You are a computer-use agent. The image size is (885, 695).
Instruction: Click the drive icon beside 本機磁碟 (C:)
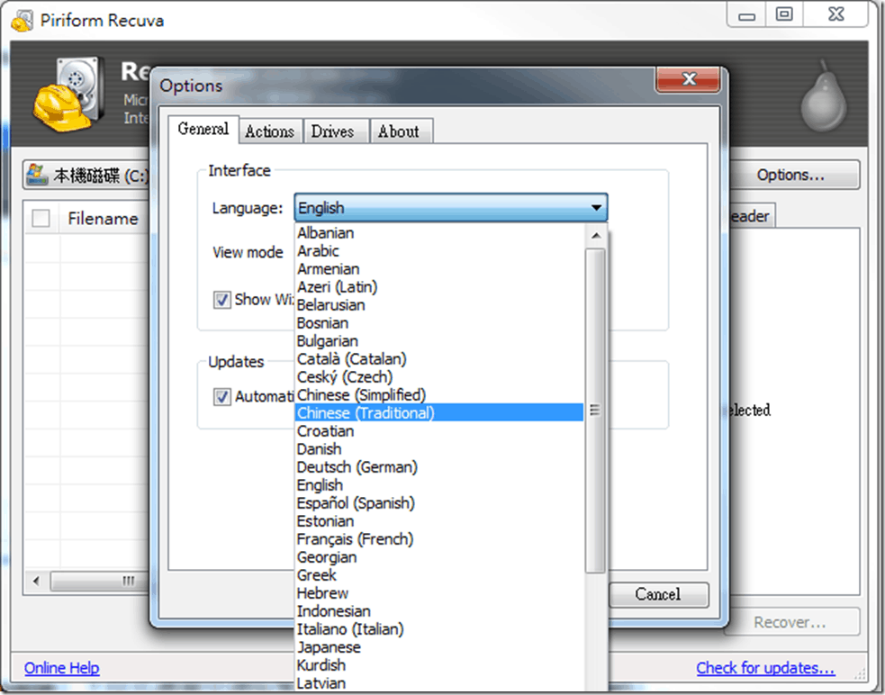click(x=37, y=175)
